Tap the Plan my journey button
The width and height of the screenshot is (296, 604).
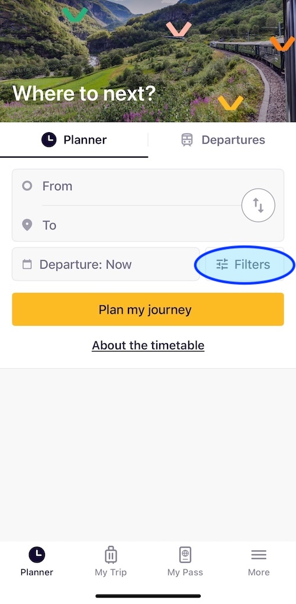148,309
